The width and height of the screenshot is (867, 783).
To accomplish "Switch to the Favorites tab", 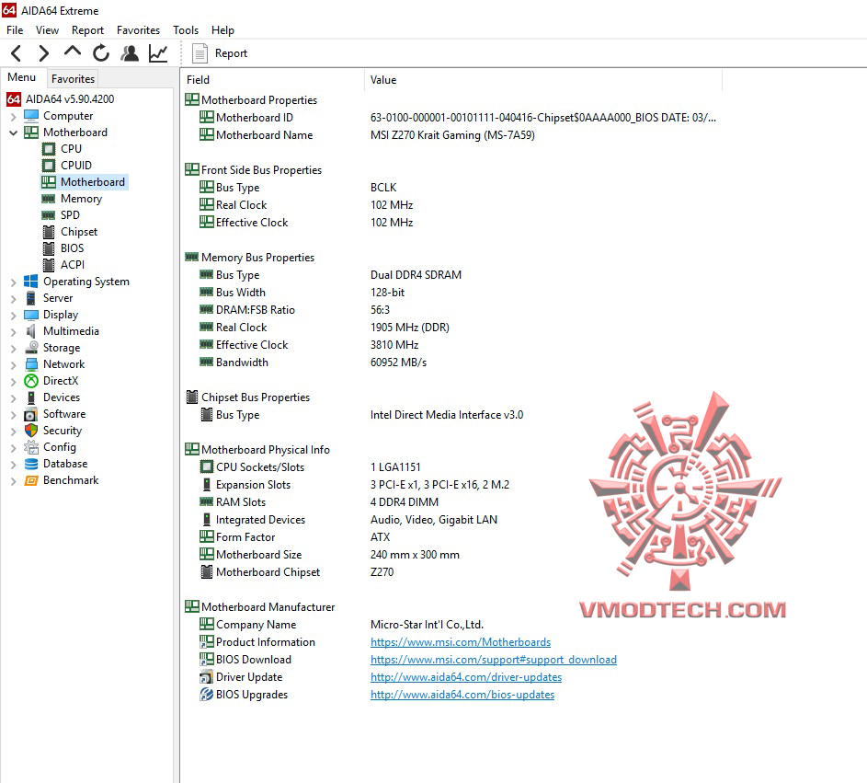I will (73, 78).
